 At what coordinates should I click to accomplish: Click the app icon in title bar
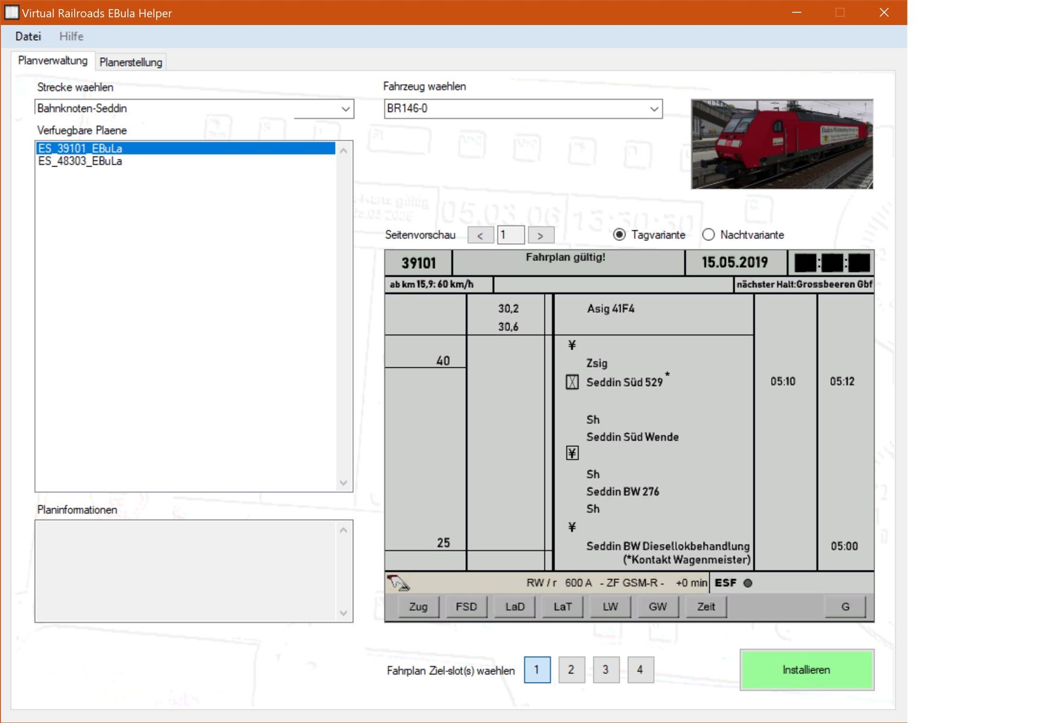tap(11, 13)
